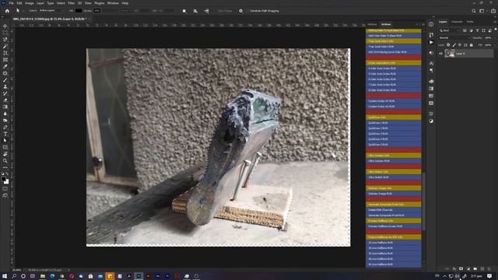Click the foreground color swatch
498x280 pixels.
pos(3,179)
